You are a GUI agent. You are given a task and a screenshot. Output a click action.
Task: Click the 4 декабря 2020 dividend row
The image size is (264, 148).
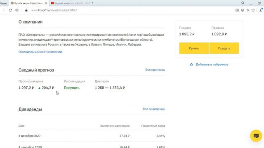pos(92,136)
